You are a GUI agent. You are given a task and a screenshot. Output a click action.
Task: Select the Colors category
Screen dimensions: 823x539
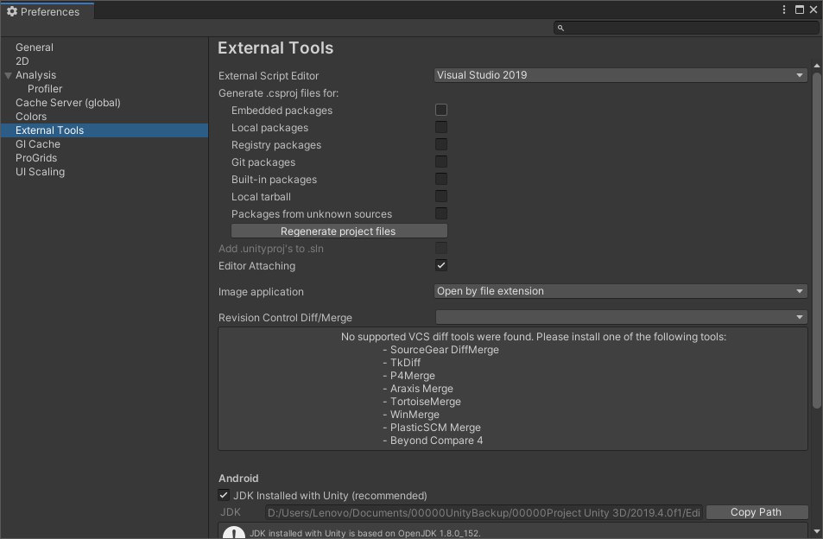pyautogui.click(x=31, y=117)
